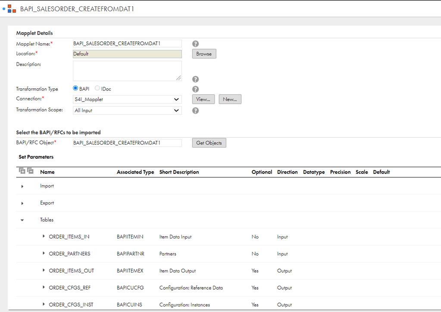Viewport: 441px width, 312px height.
Task: Open the Transformation Scope dropdown
Action: pos(127,111)
